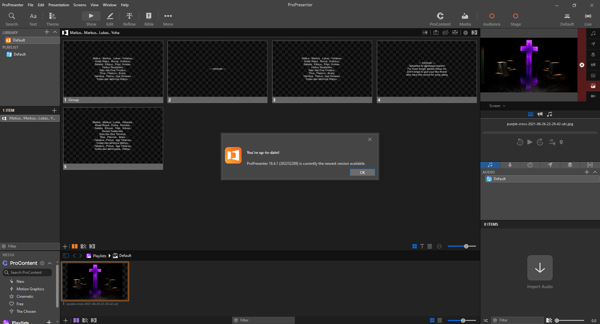Skip back 15 seconds in media transport
This screenshot has height=324, width=600.
coord(520,142)
